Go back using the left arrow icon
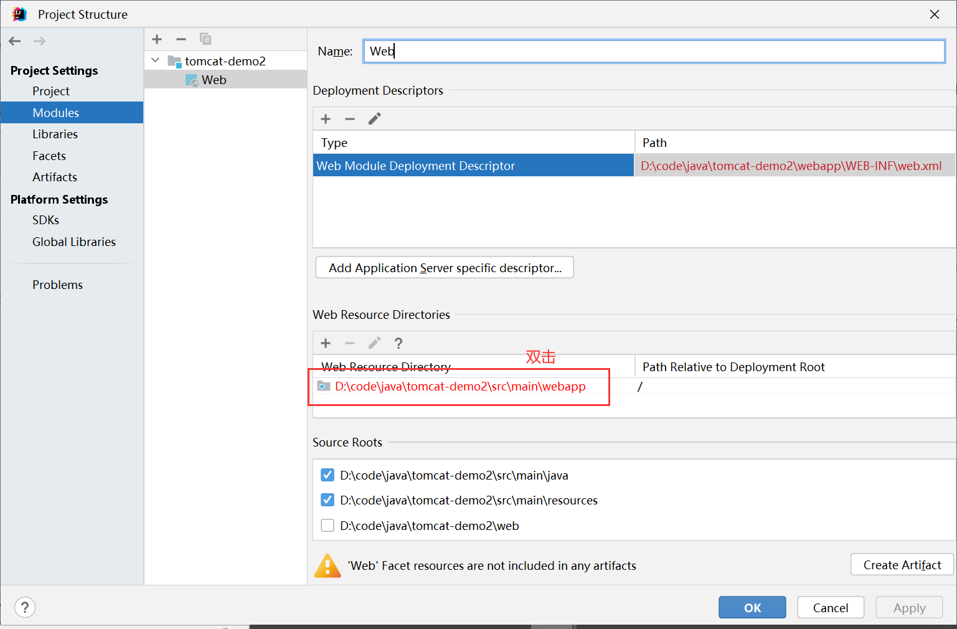Screen dimensions: 957x629 coord(15,41)
